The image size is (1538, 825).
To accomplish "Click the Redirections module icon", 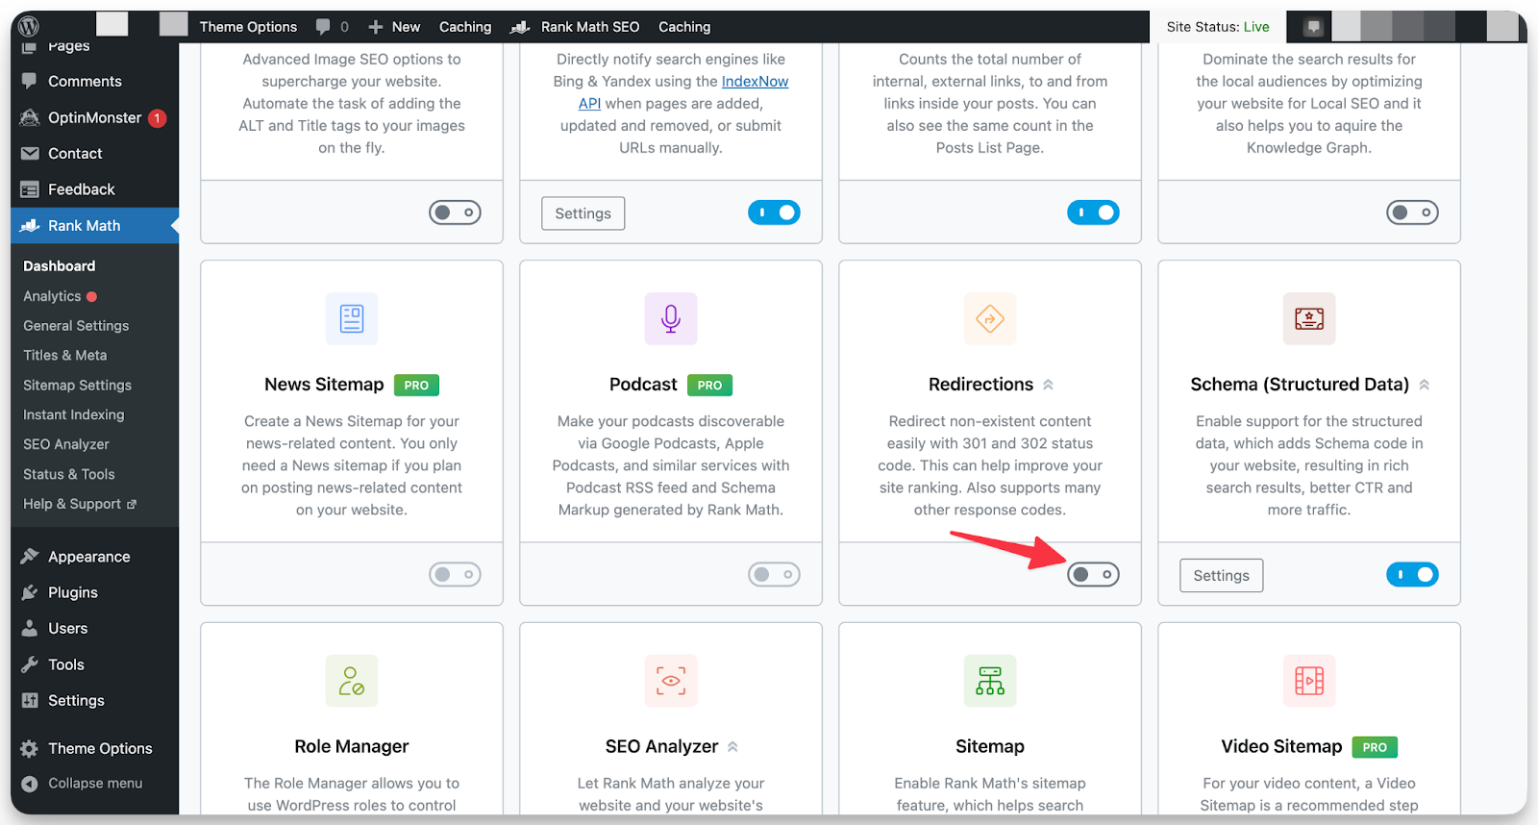I will [x=990, y=318].
